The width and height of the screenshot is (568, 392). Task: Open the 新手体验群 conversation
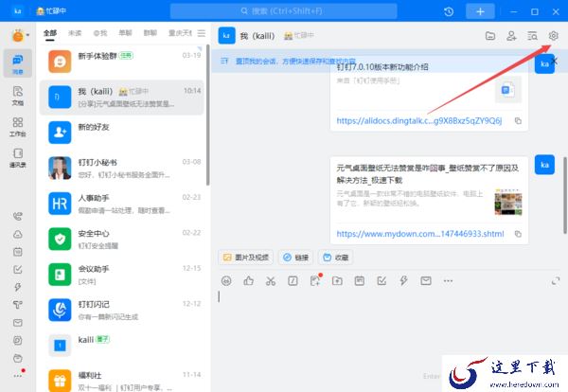tap(122, 62)
